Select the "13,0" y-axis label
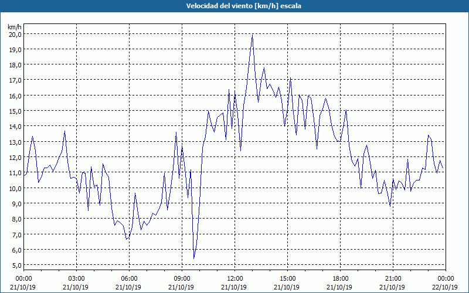 15,142
